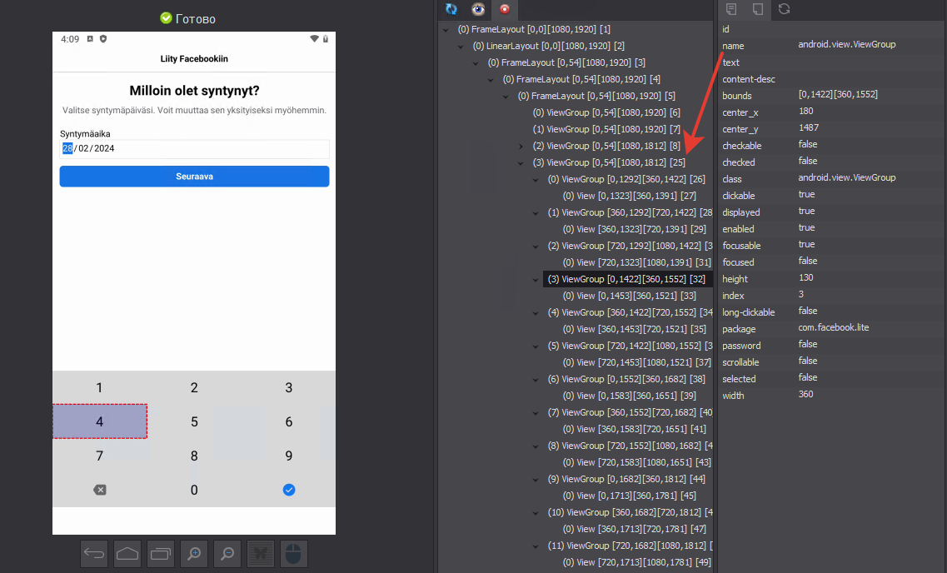Collapse the FrameLayout [4] node arrow
The image size is (947, 573).
(x=491, y=80)
